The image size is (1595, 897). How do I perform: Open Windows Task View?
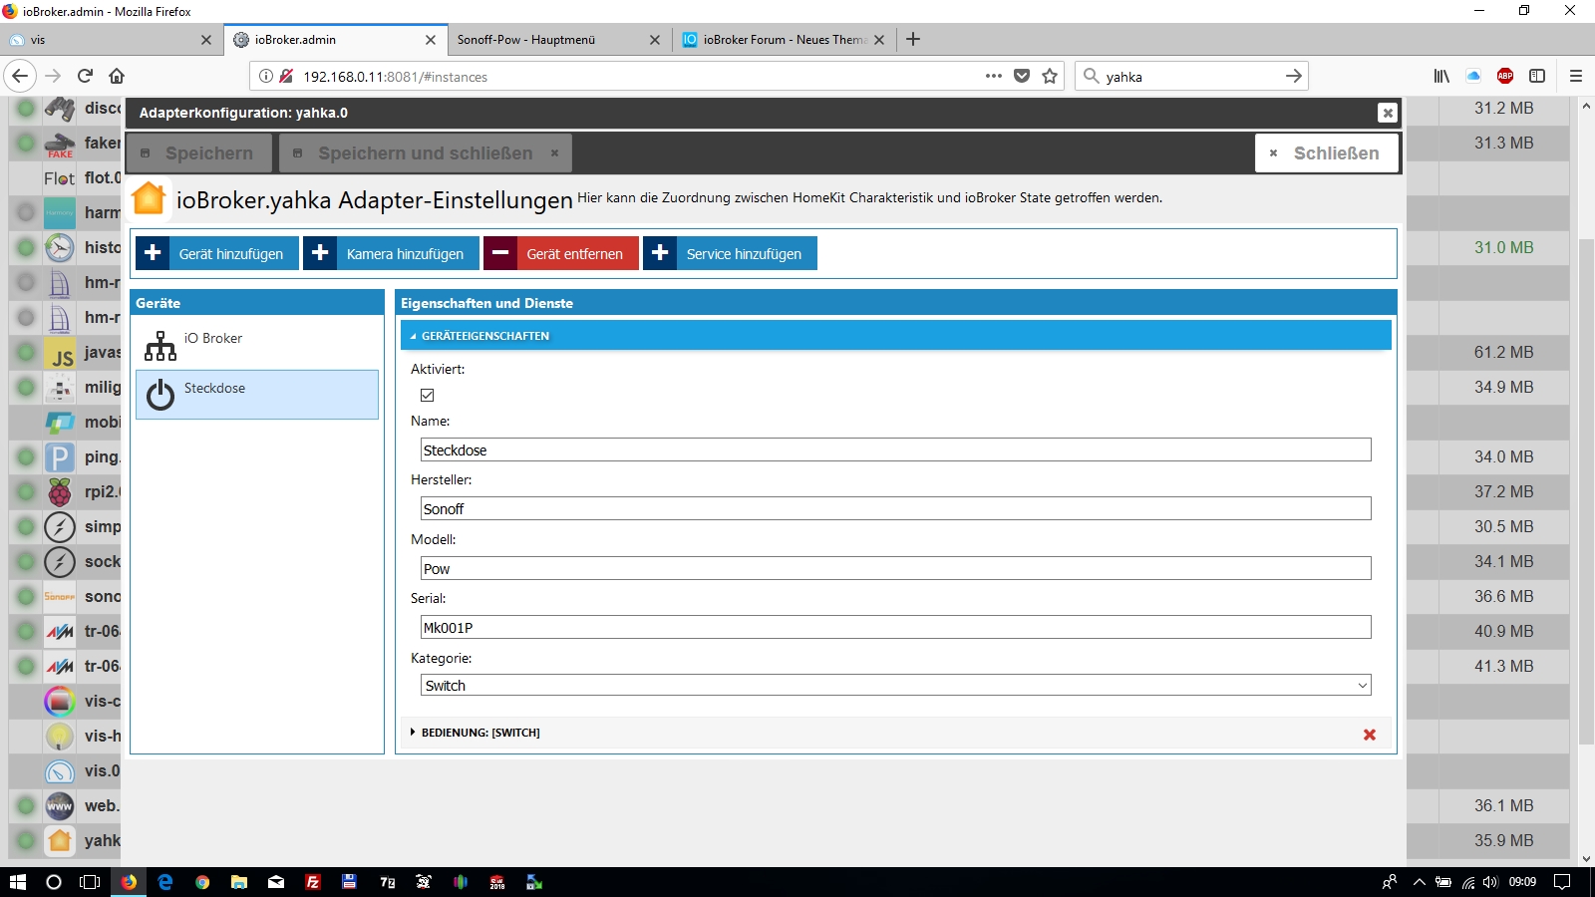click(90, 882)
